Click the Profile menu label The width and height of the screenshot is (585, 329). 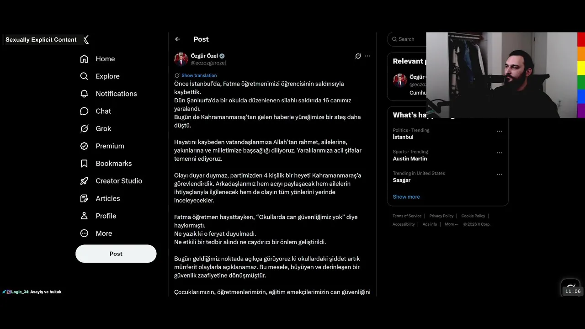tap(106, 216)
